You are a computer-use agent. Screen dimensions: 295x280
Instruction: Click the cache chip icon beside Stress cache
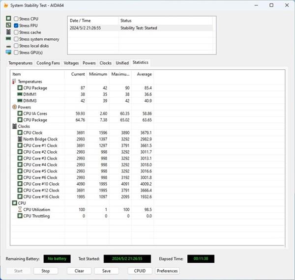pos(8,32)
